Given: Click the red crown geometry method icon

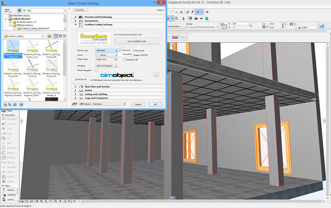Looking at the screenshot, I should (175, 37).
